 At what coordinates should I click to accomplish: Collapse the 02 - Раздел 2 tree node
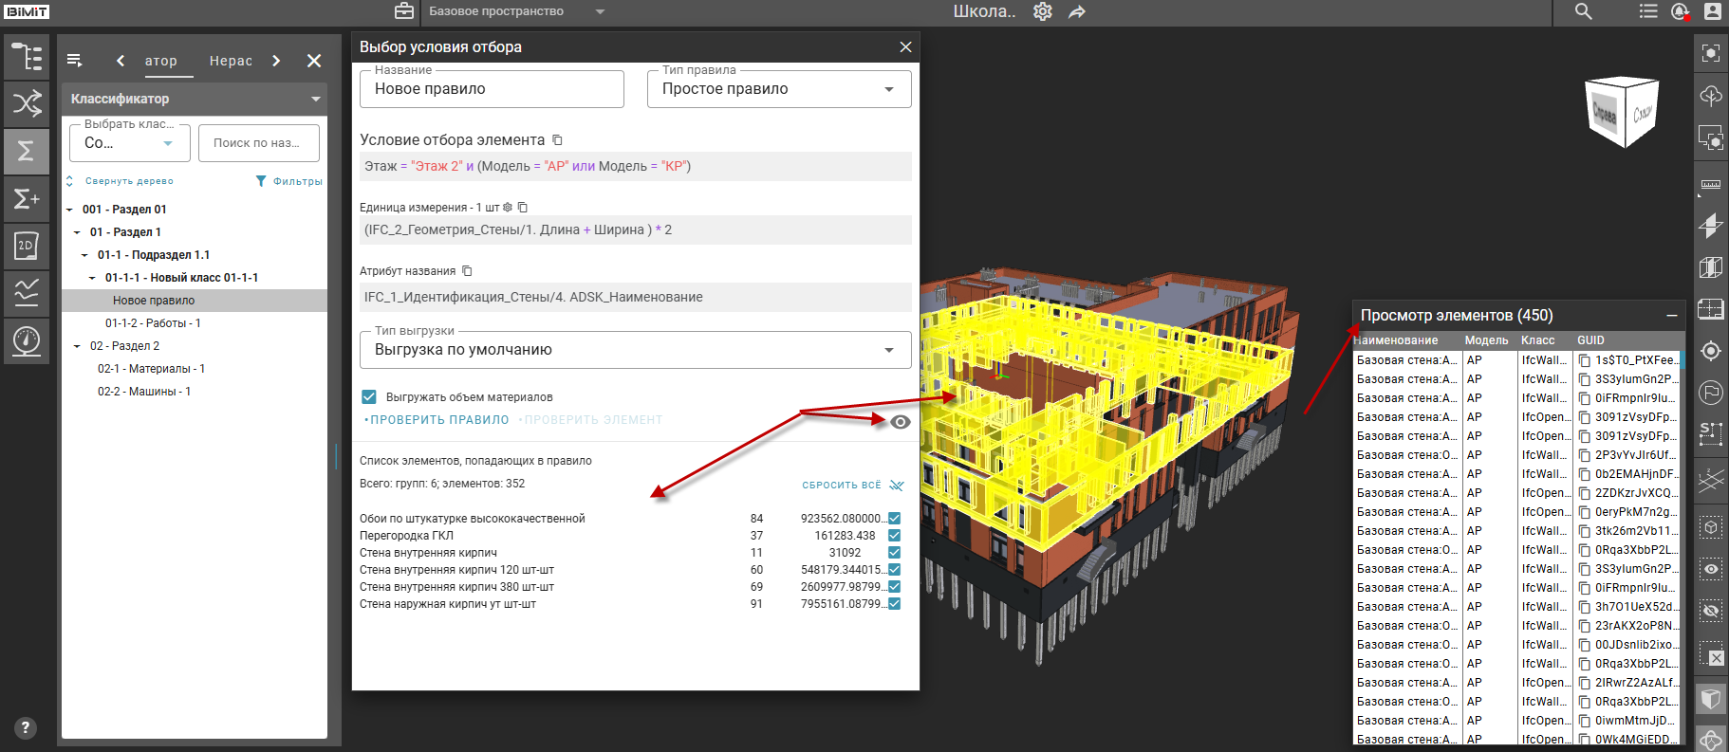77,346
